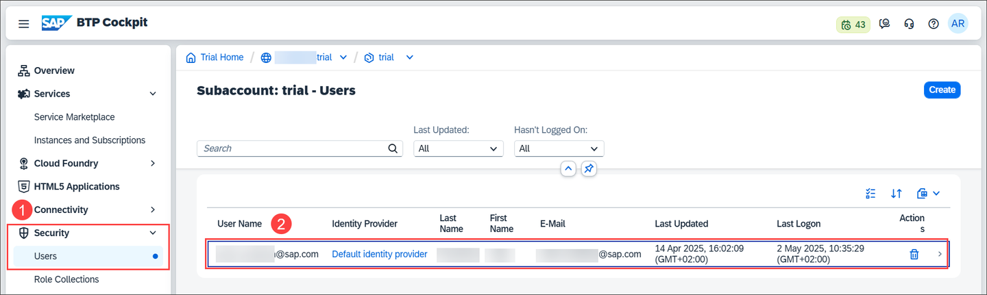
Task: Expand the Cloud Foundry section chevron
Action: point(153,164)
